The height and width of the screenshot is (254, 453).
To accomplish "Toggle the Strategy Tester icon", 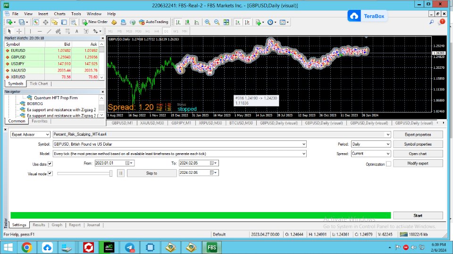I will coord(74,22).
